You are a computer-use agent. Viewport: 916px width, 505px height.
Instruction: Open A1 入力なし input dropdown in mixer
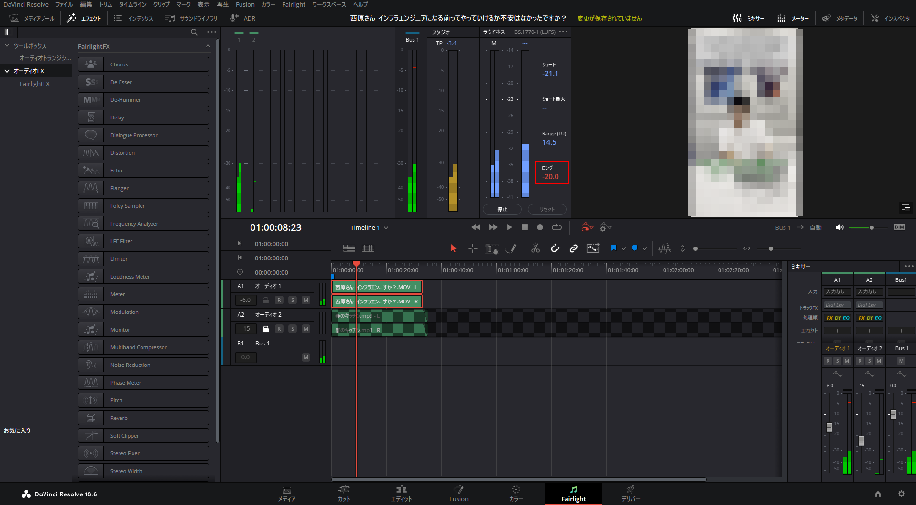click(837, 291)
